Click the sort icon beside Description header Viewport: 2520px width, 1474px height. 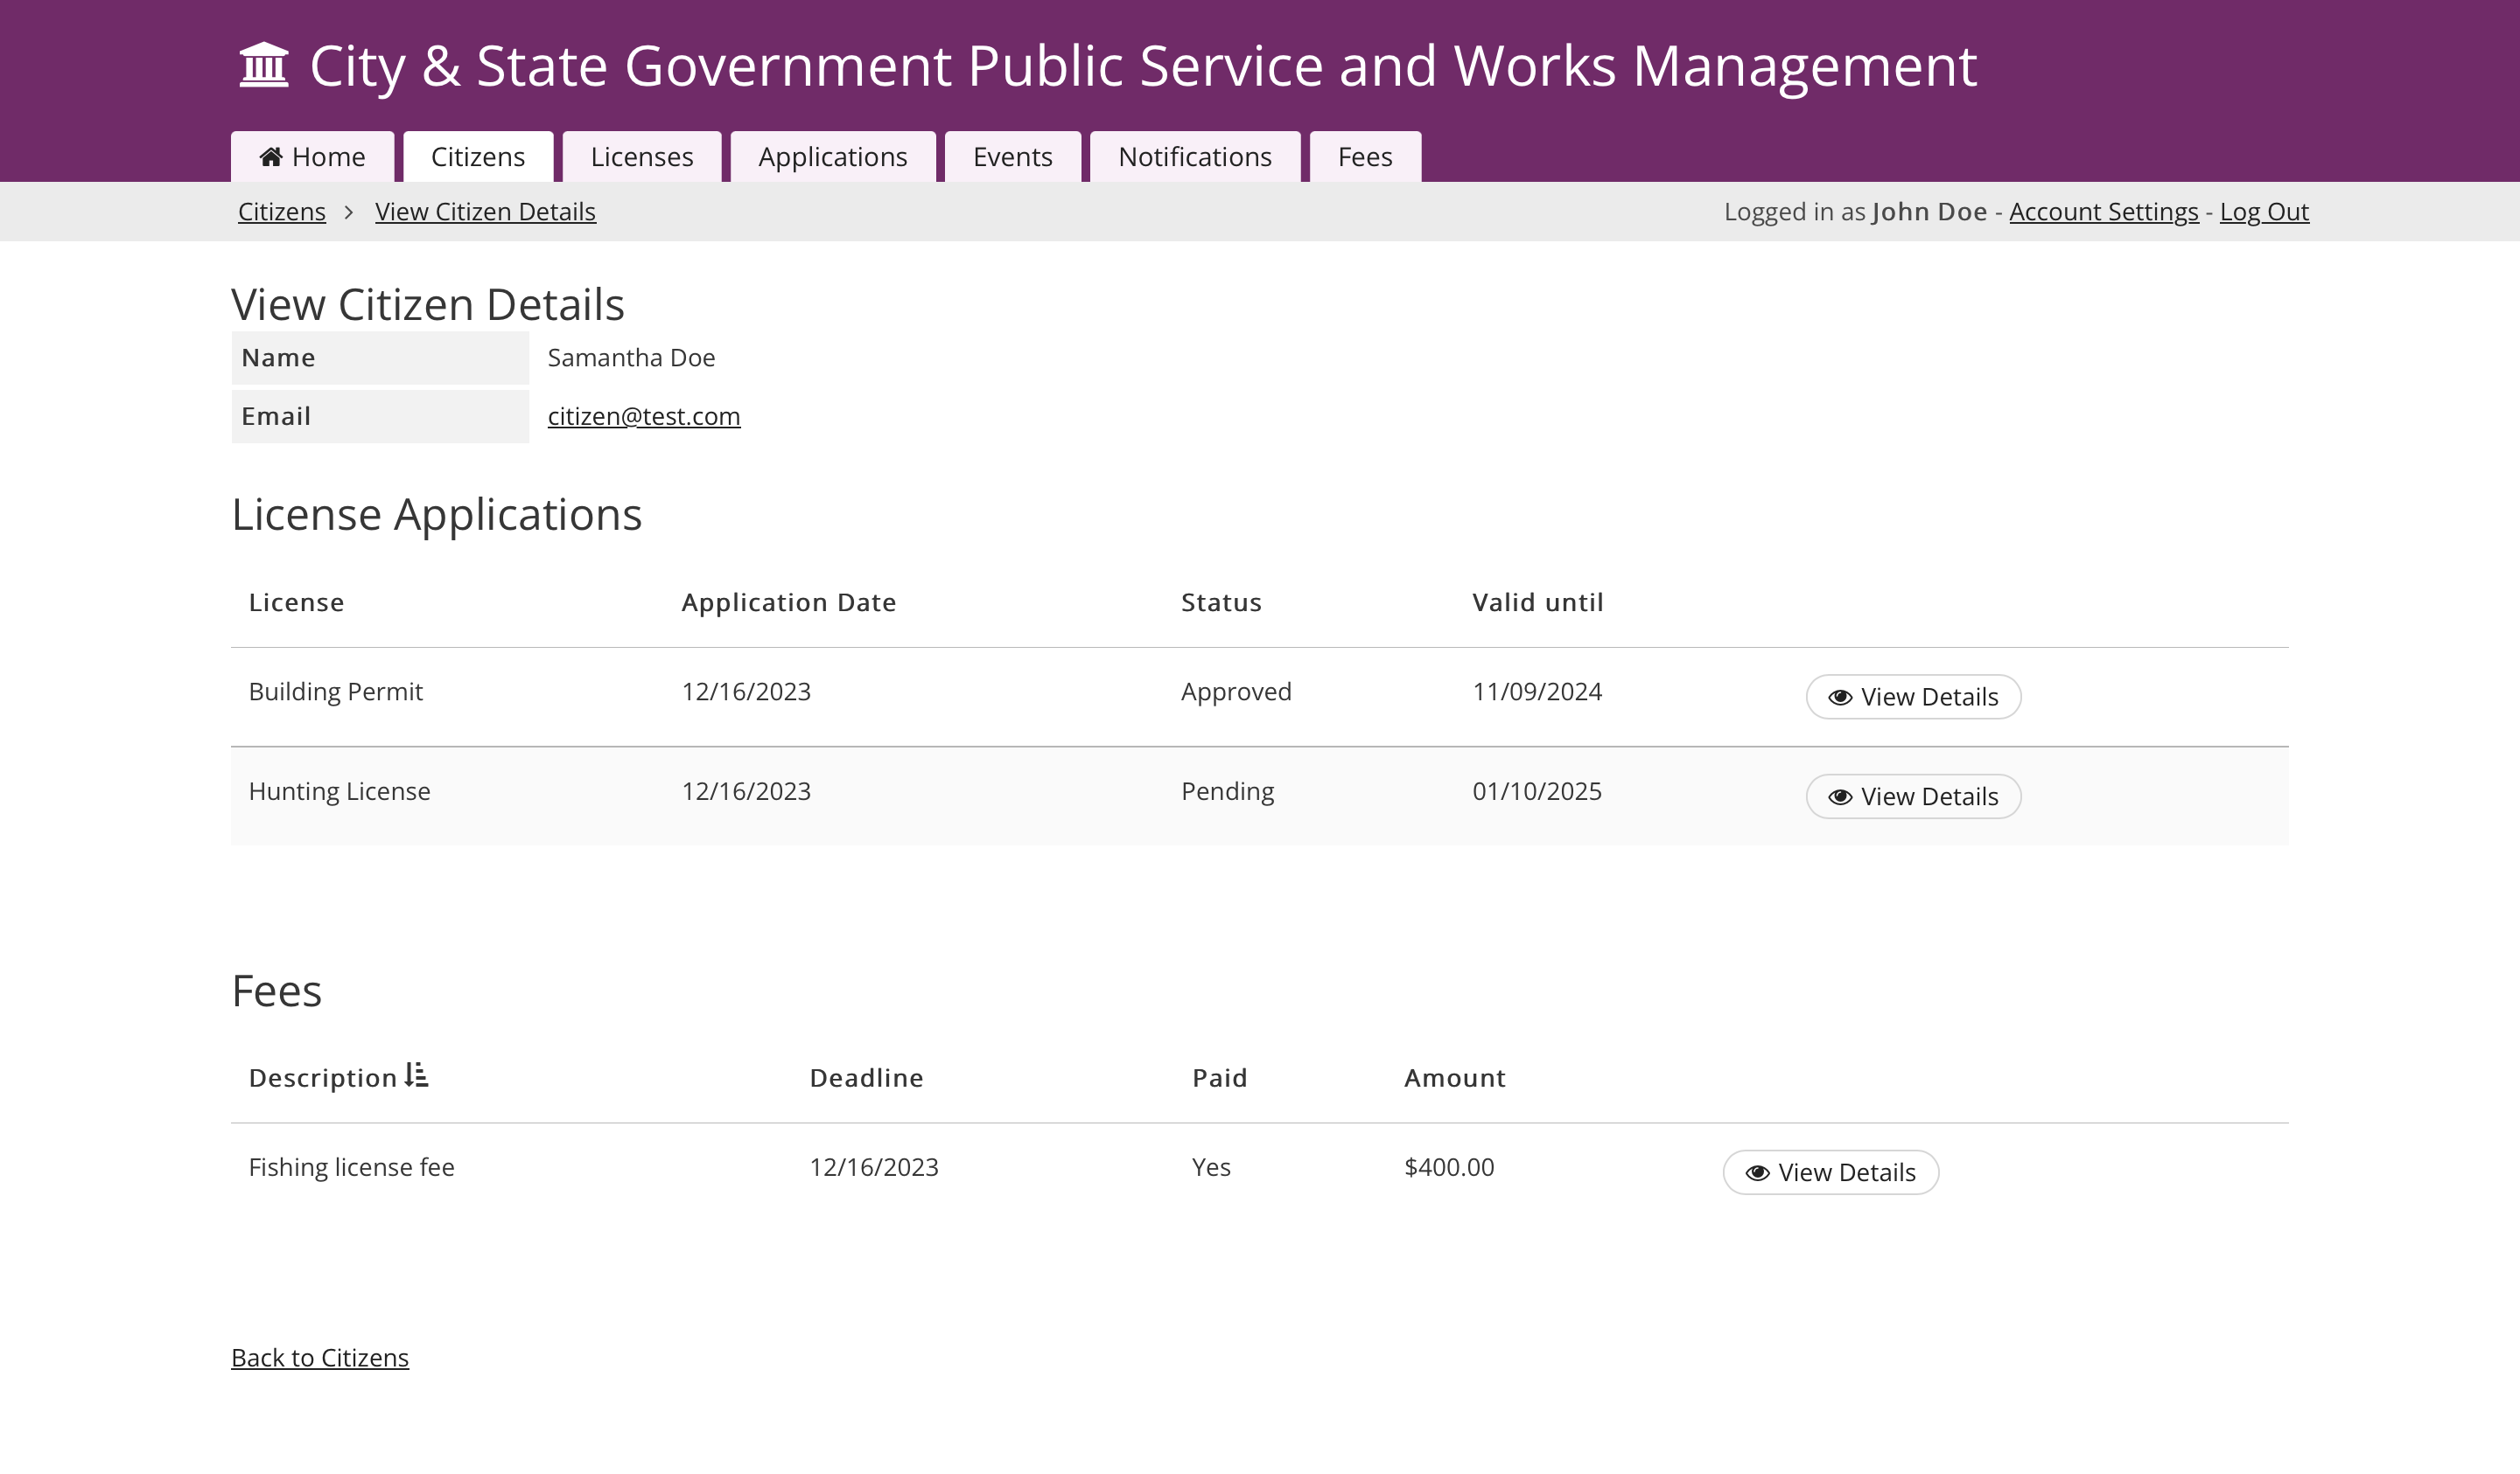pos(417,1075)
